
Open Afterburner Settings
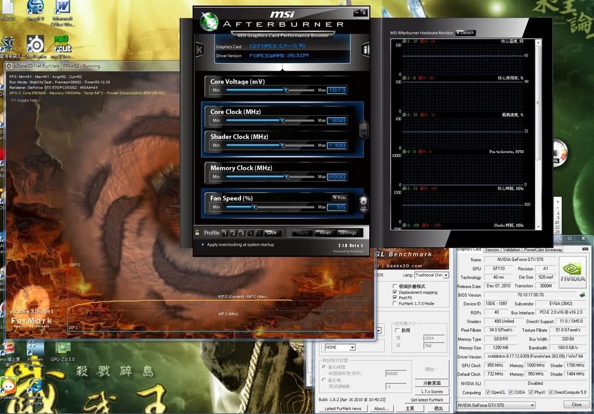[347, 233]
